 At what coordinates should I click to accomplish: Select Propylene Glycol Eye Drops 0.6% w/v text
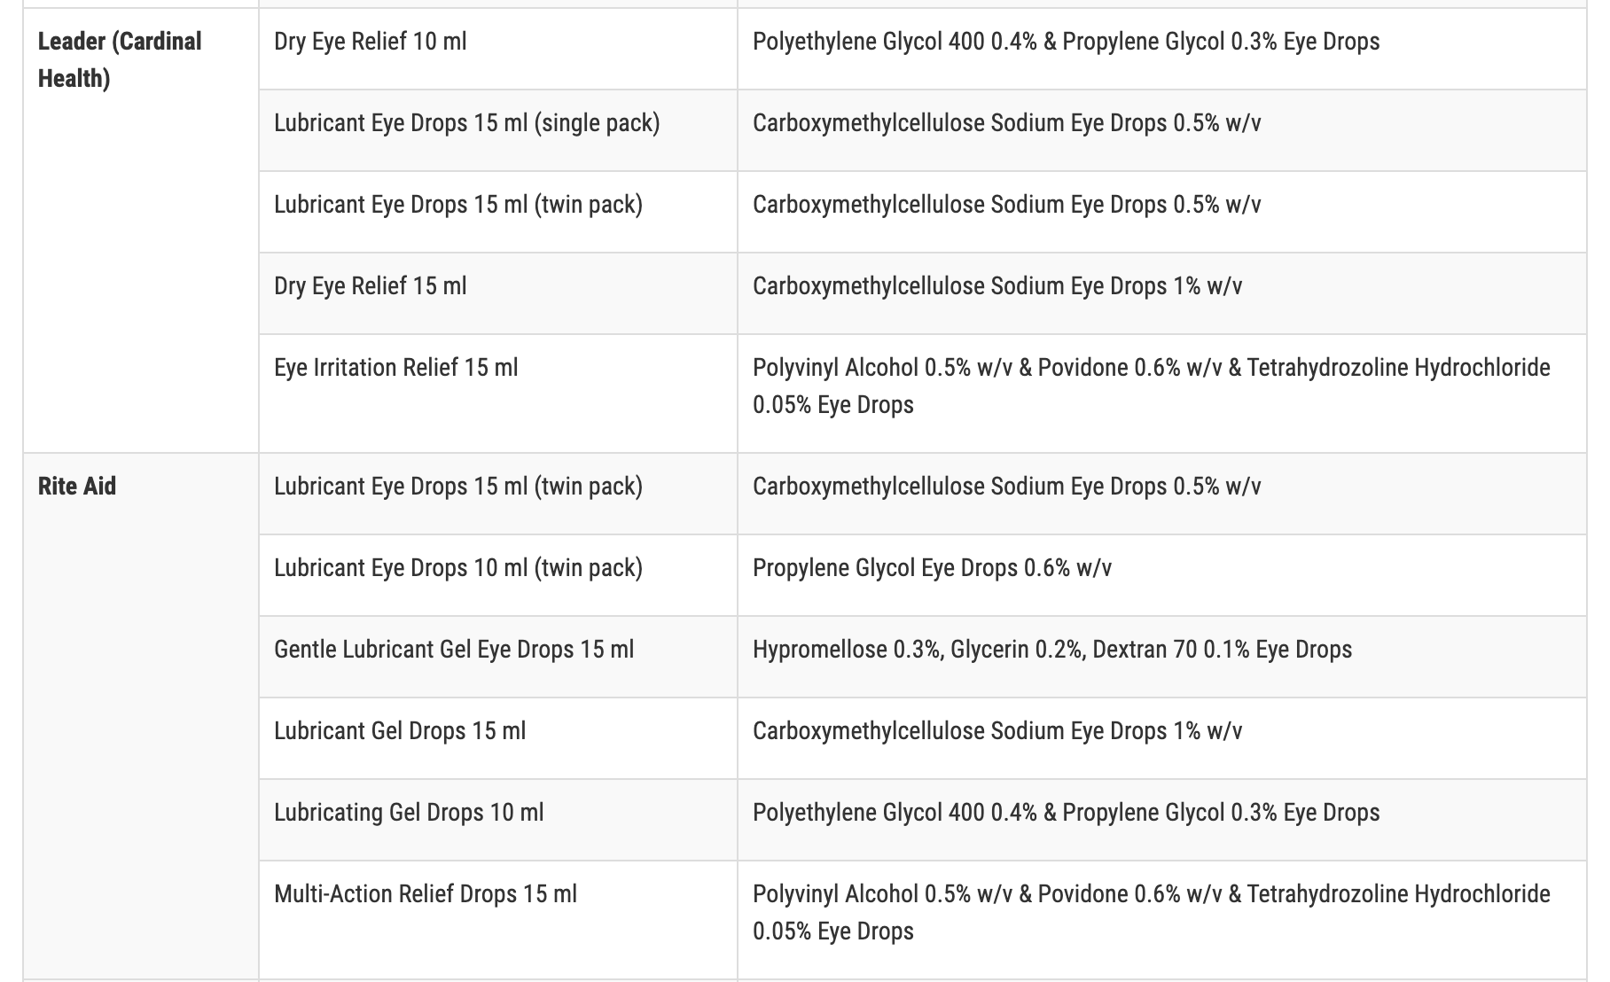pyautogui.click(x=932, y=568)
